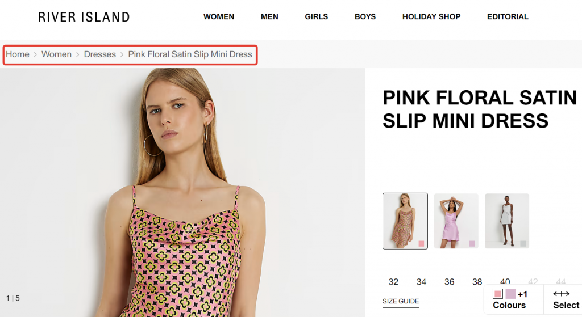Image resolution: width=582 pixels, height=317 pixels.
Task: Click the double-arrow Select size icon
Action: point(561,294)
